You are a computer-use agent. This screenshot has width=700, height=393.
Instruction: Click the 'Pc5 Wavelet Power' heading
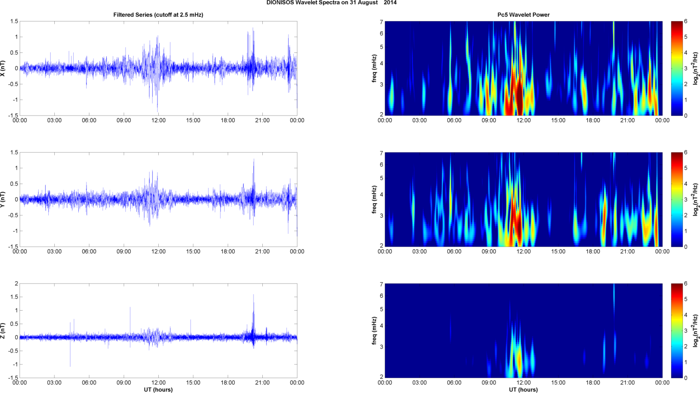pos(523,15)
